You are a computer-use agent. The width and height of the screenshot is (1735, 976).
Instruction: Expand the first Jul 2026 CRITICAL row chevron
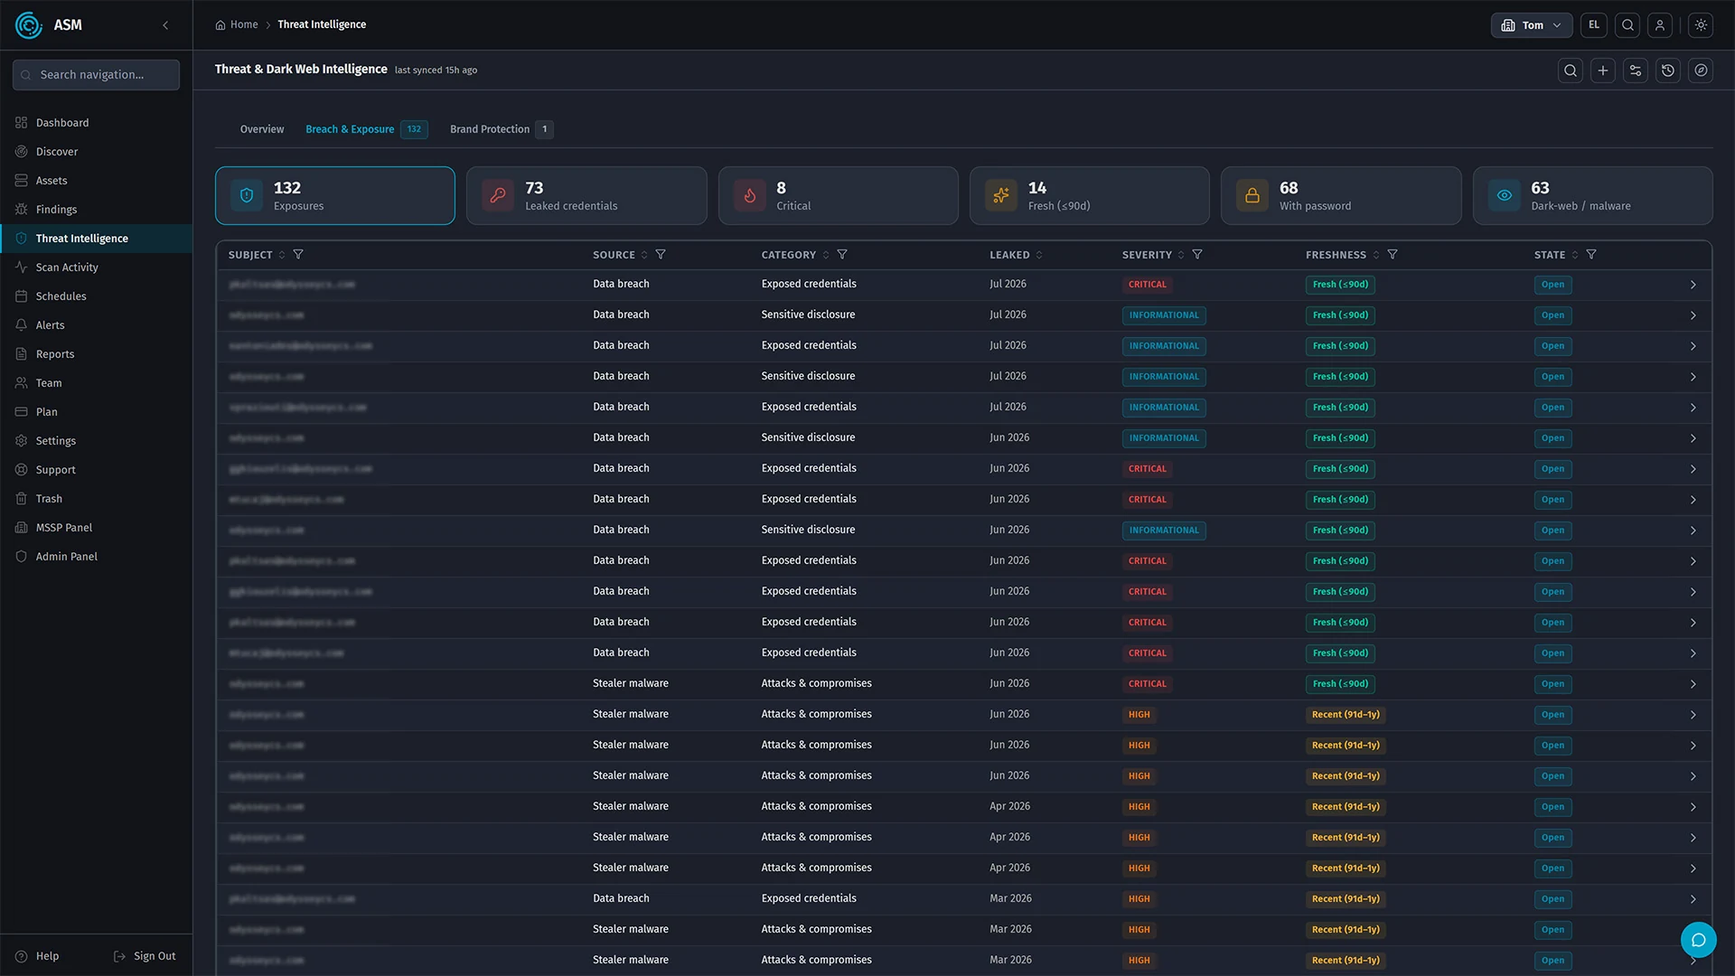point(1693,285)
